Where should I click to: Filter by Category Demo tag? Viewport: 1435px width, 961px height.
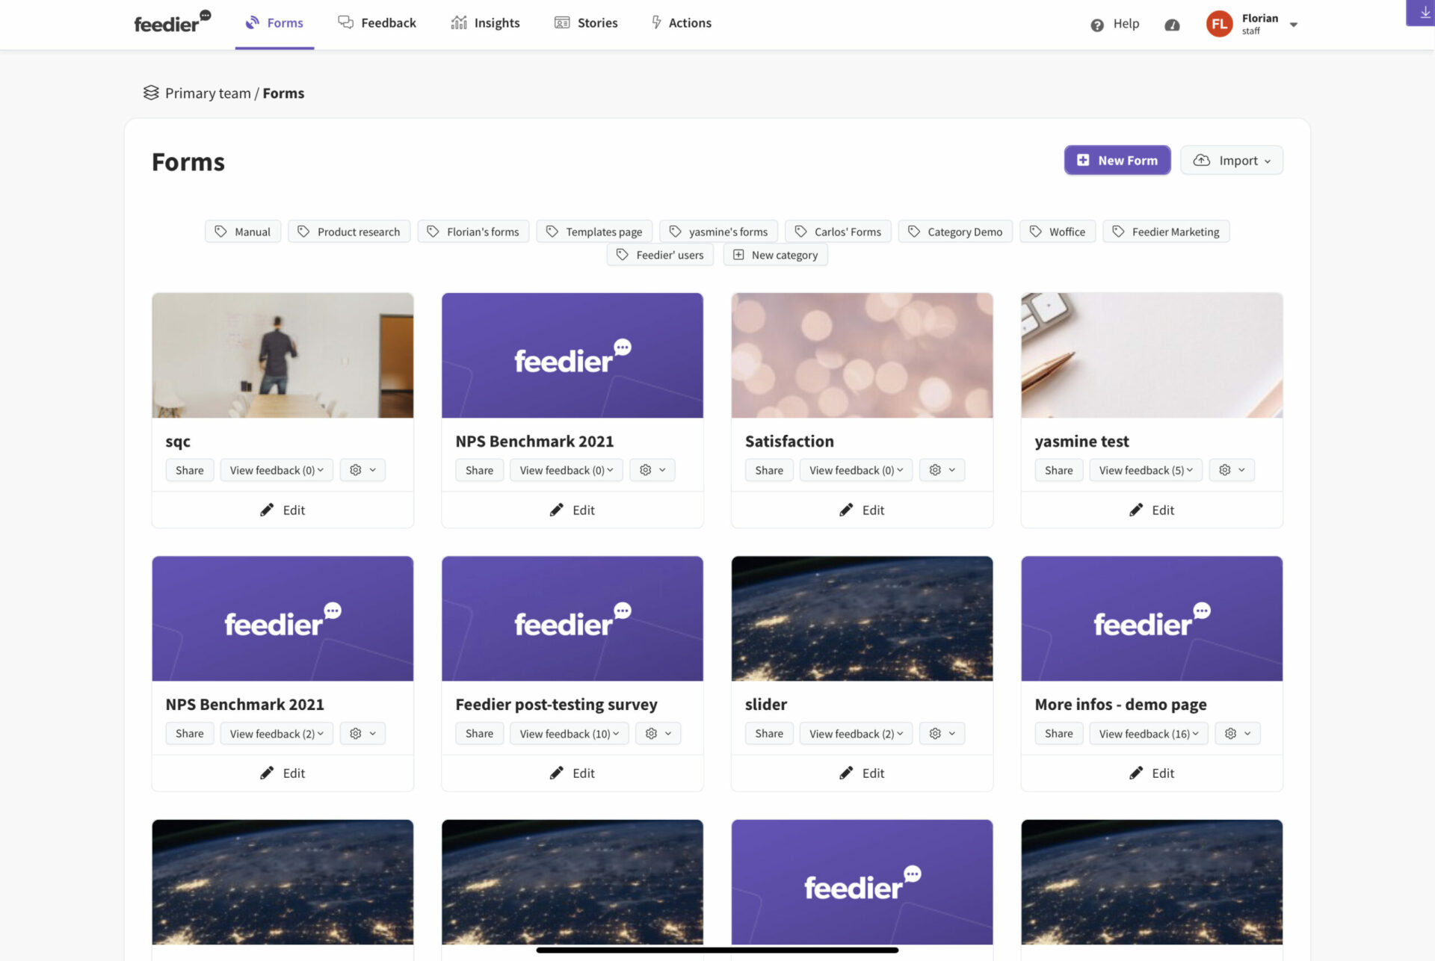pyautogui.click(x=955, y=232)
